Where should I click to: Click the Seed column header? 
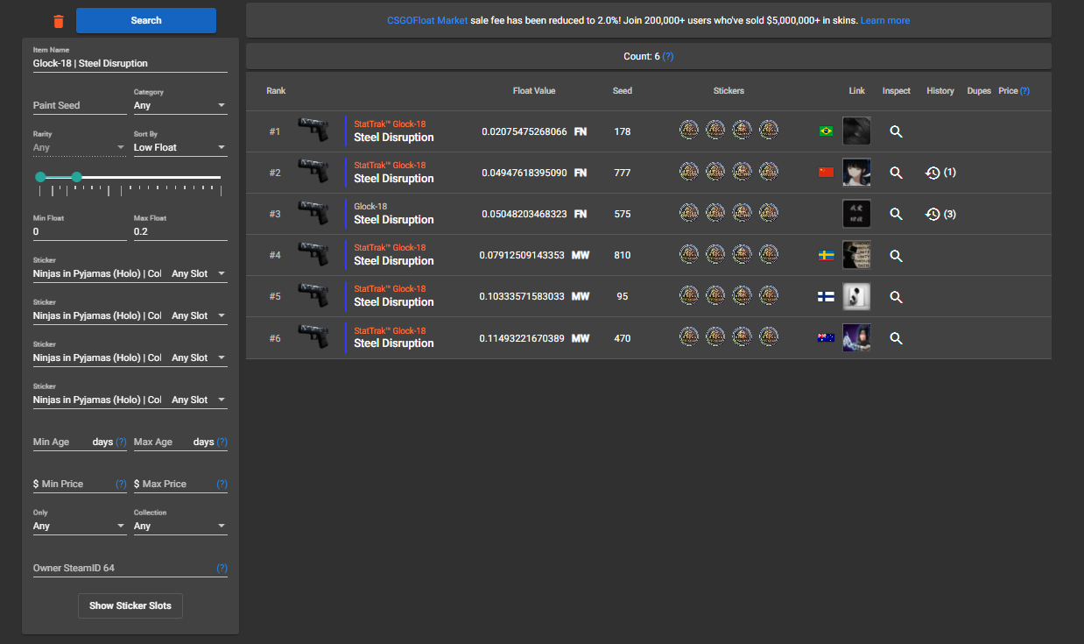click(623, 91)
